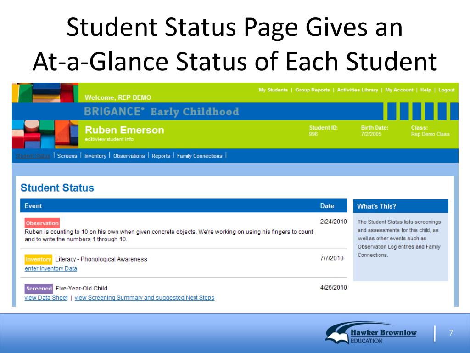The image size is (470, 353).
Task: Go to Family Connections tab
Action: click(199, 156)
